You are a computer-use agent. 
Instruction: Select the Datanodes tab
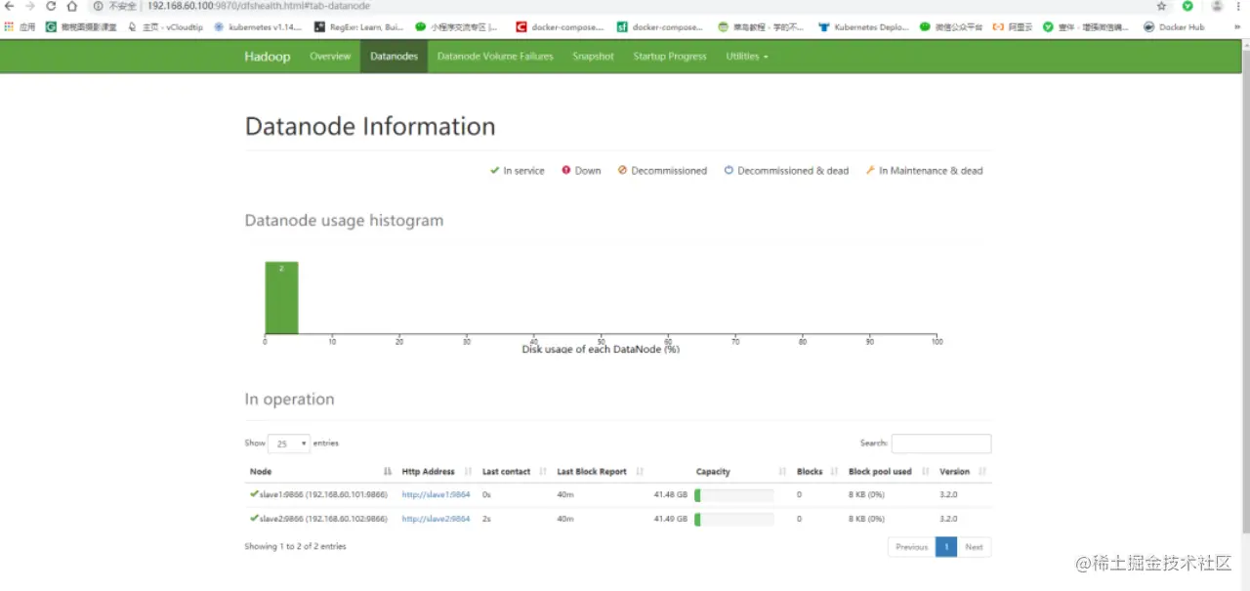coord(395,57)
